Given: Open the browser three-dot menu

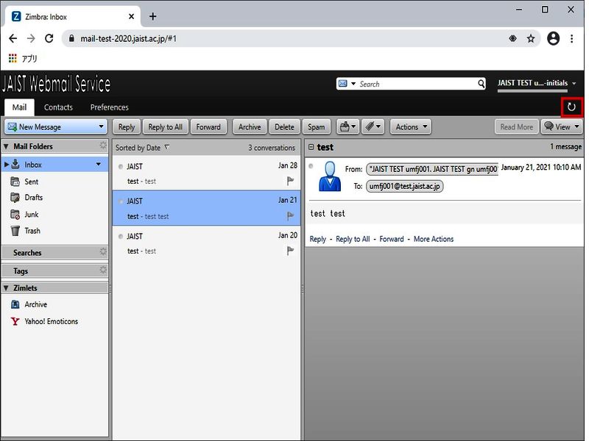Looking at the screenshot, I should point(571,38).
